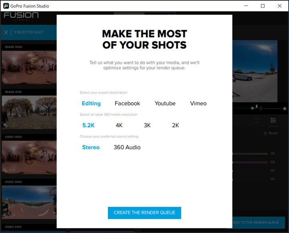Image resolution: width=289 pixels, height=233 pixels.
Task: Select Vimeo export destination
Action: click(198, 104)
